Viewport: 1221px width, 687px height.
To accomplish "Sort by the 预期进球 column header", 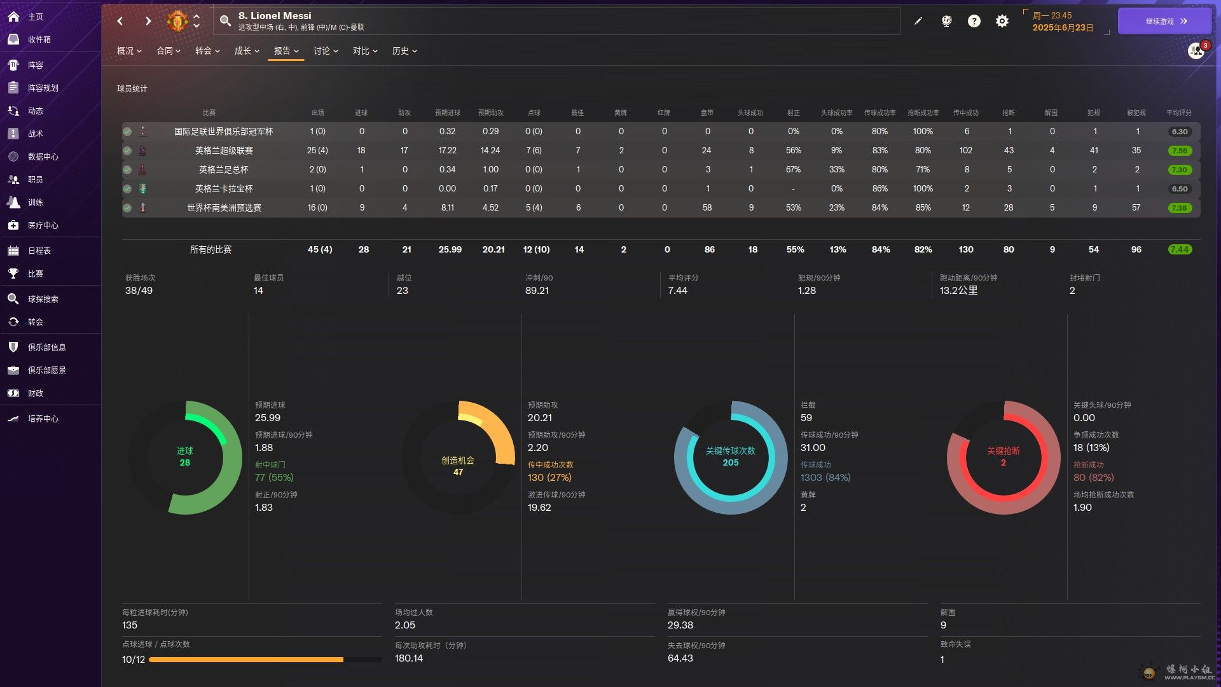I will tap(448, 113).
